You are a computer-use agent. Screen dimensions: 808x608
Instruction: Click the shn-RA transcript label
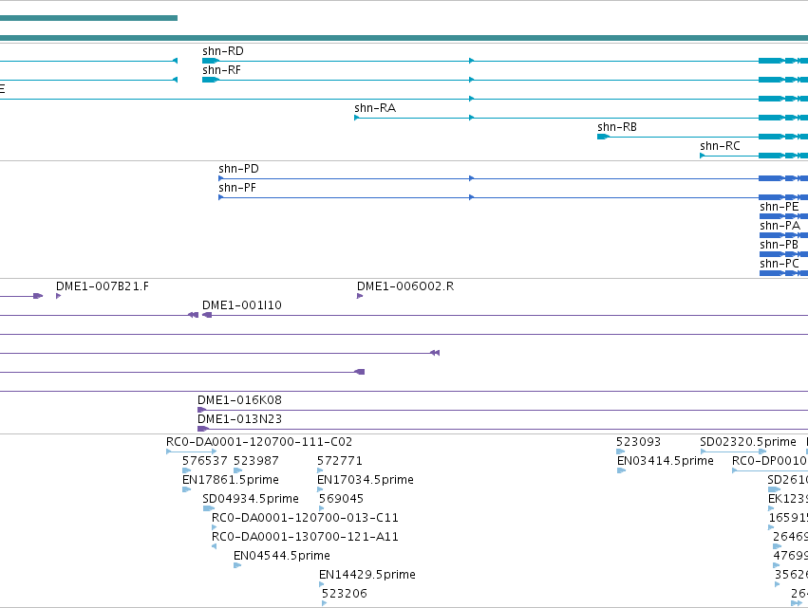(375, 108)
